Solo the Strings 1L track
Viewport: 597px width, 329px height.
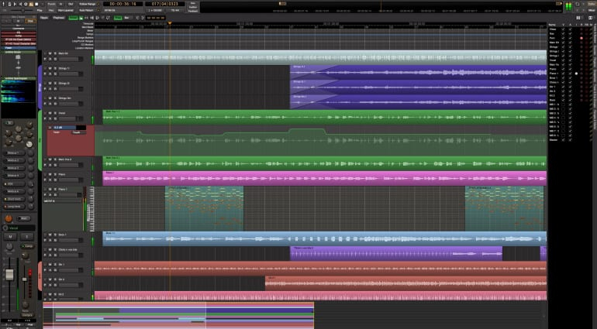coord(54,68)
